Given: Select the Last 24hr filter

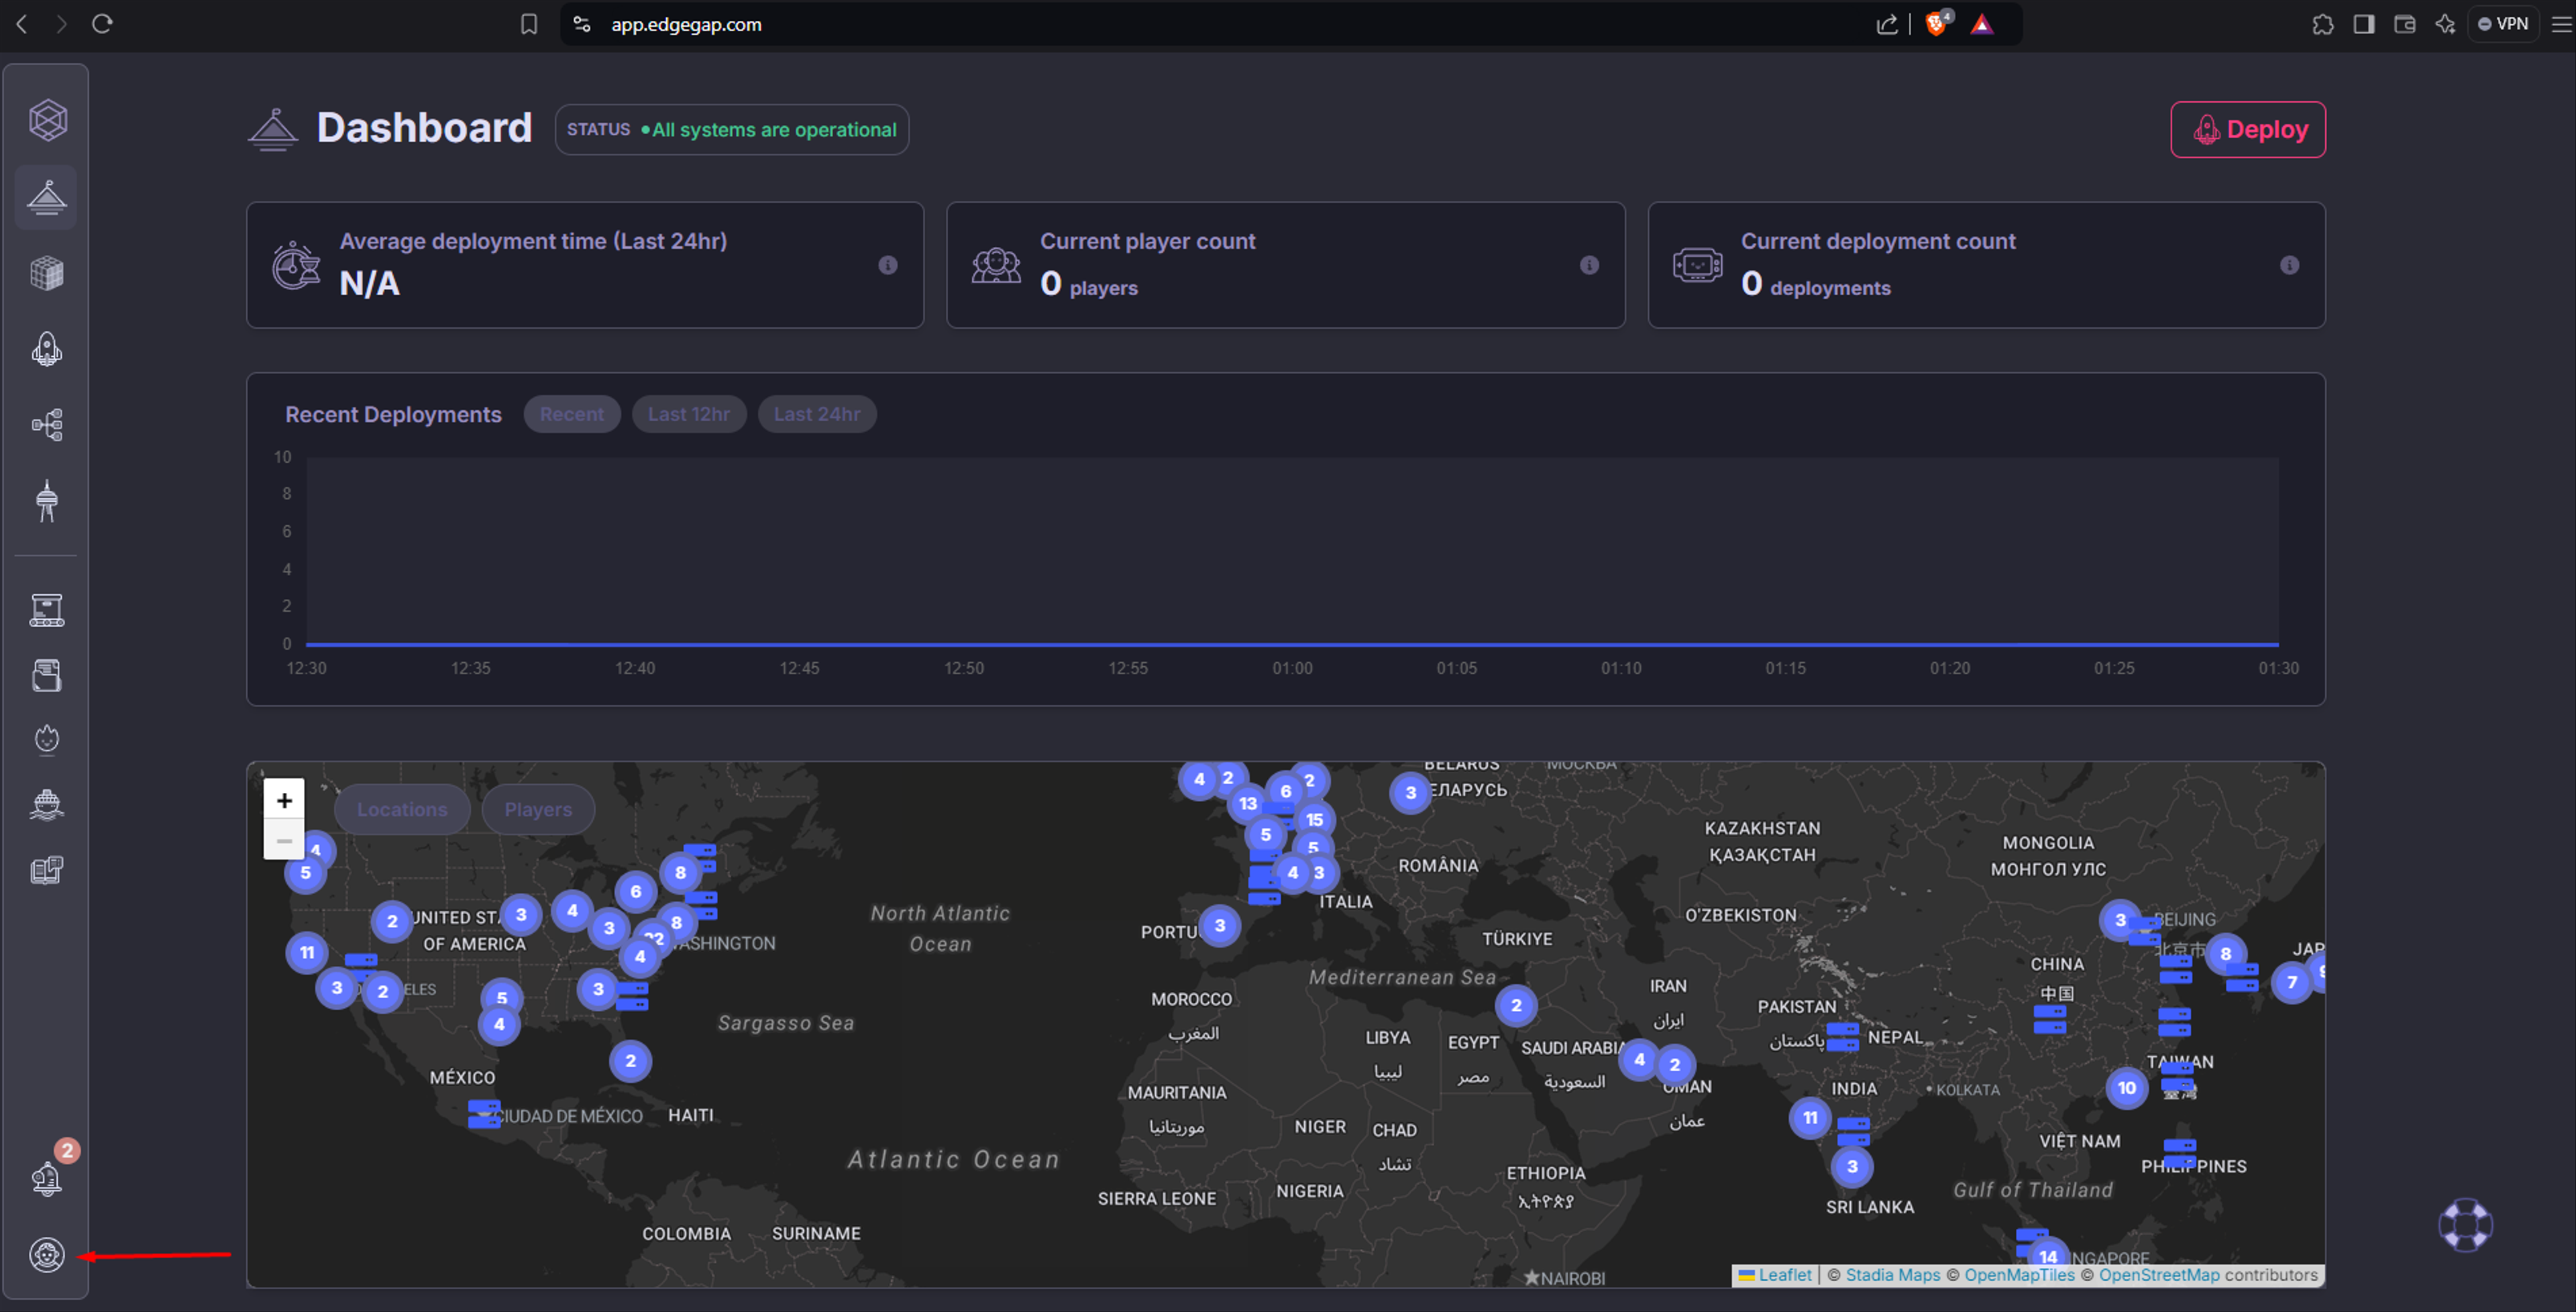Looking at the screenshot, I should (x=817, y=414).
